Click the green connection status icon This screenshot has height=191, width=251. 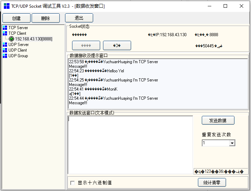pos(11,39)
